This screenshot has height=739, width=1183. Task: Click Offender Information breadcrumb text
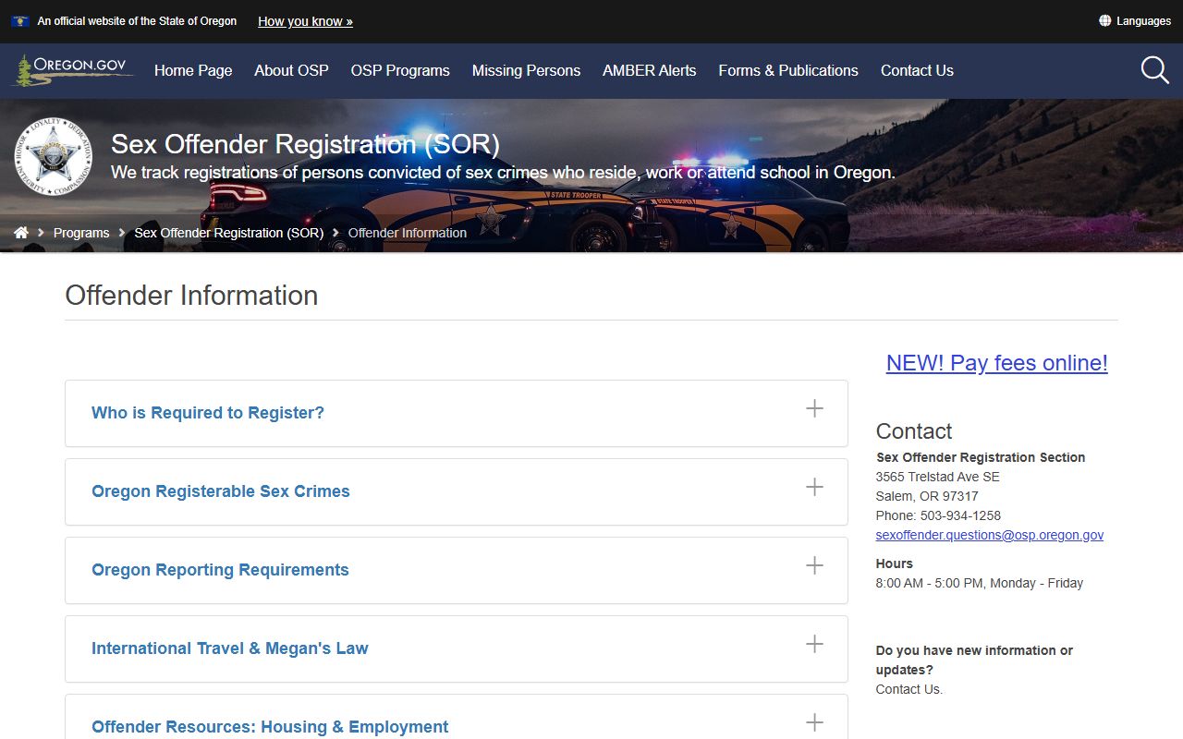click(408, 233)
